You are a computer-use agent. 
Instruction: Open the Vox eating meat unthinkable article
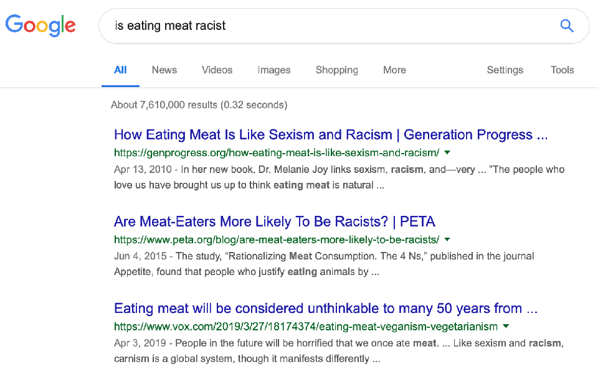click(326, 309)
